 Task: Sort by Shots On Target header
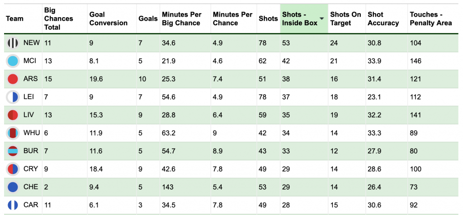(345, 18)
